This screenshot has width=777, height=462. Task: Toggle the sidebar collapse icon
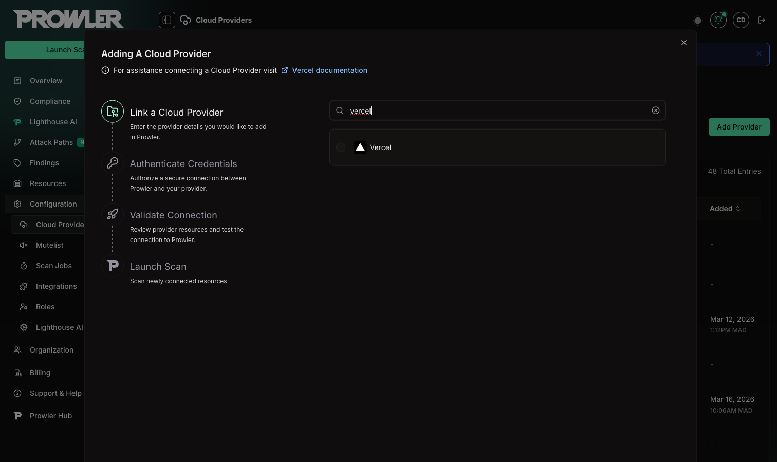(x=167, y=20)
